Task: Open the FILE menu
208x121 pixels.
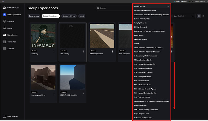Action: [3, 2]
